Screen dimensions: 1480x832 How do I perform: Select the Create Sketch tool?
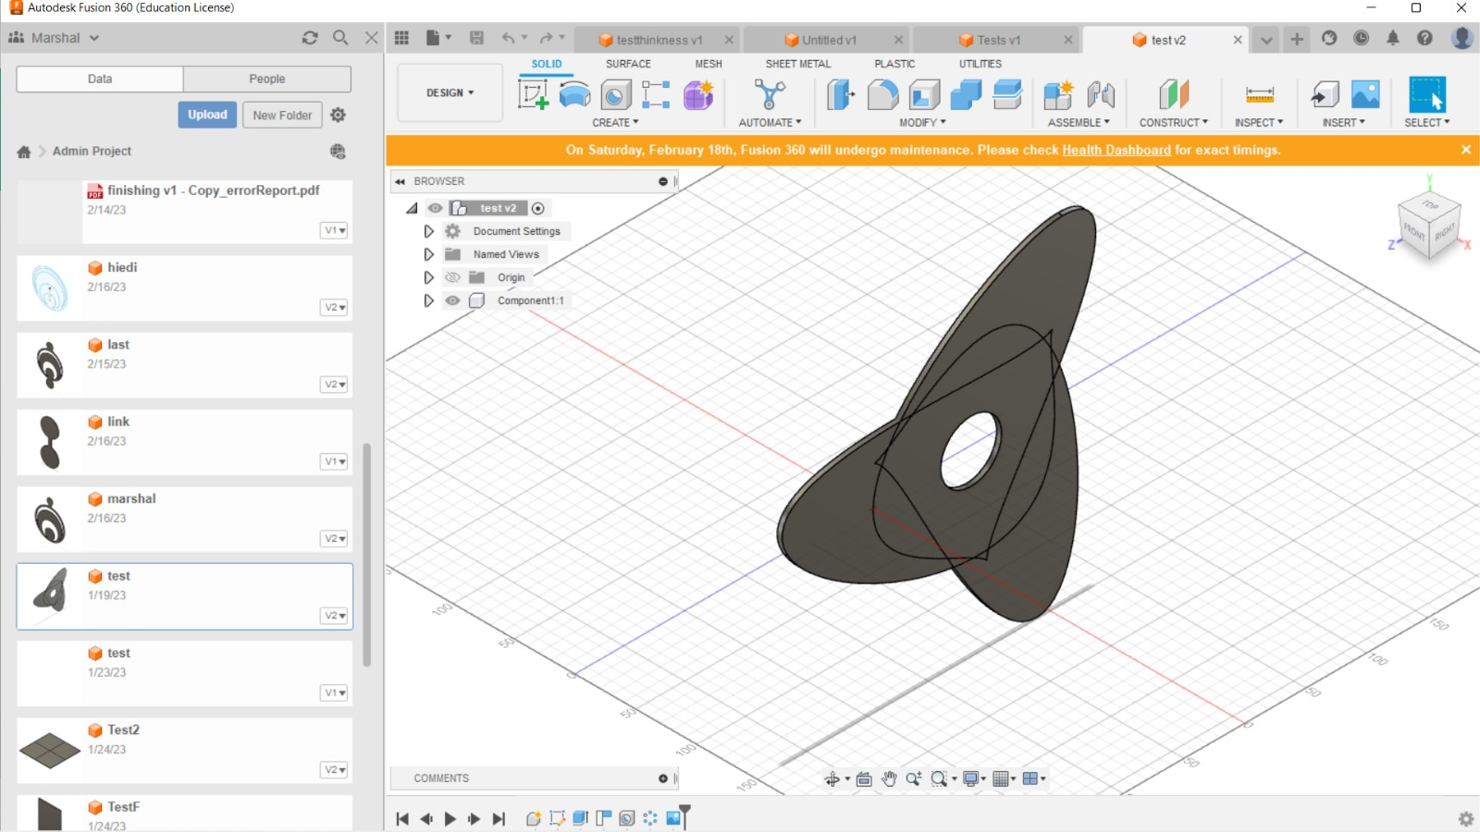pyautogui.click(x=533, y=94)
